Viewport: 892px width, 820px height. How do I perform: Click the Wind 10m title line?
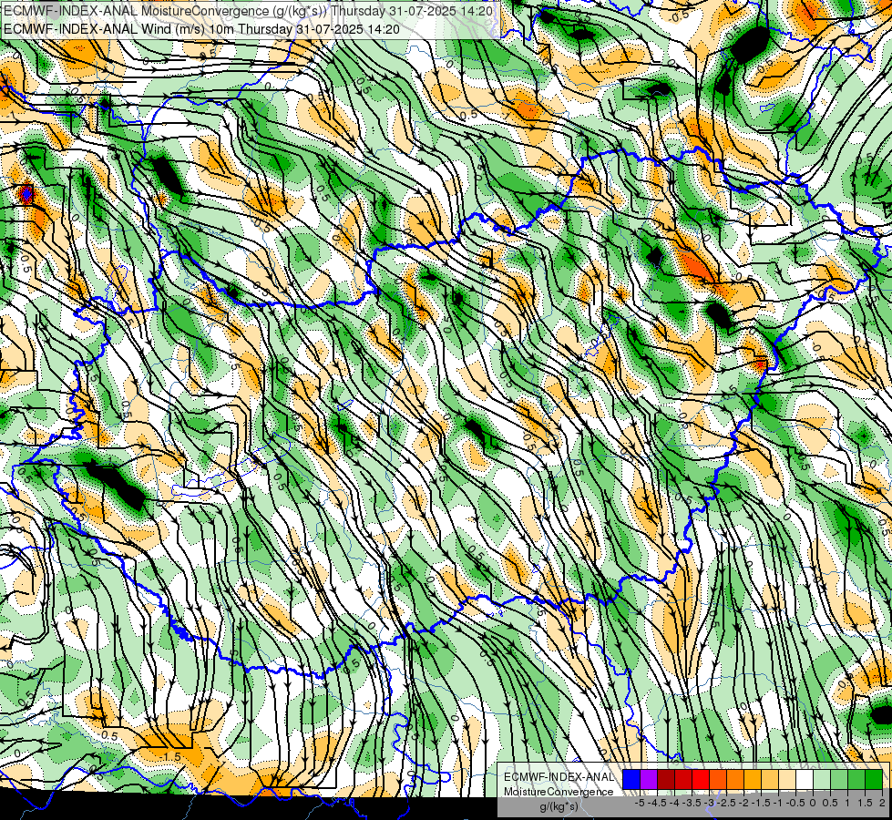[x=201, y=29]
